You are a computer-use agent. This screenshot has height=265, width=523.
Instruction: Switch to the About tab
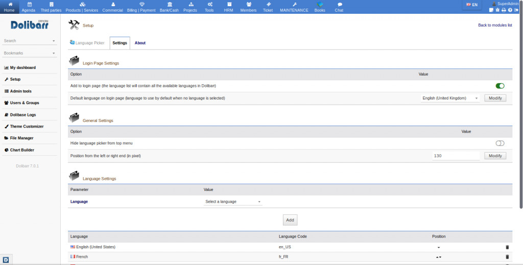[x=140, y=43]
